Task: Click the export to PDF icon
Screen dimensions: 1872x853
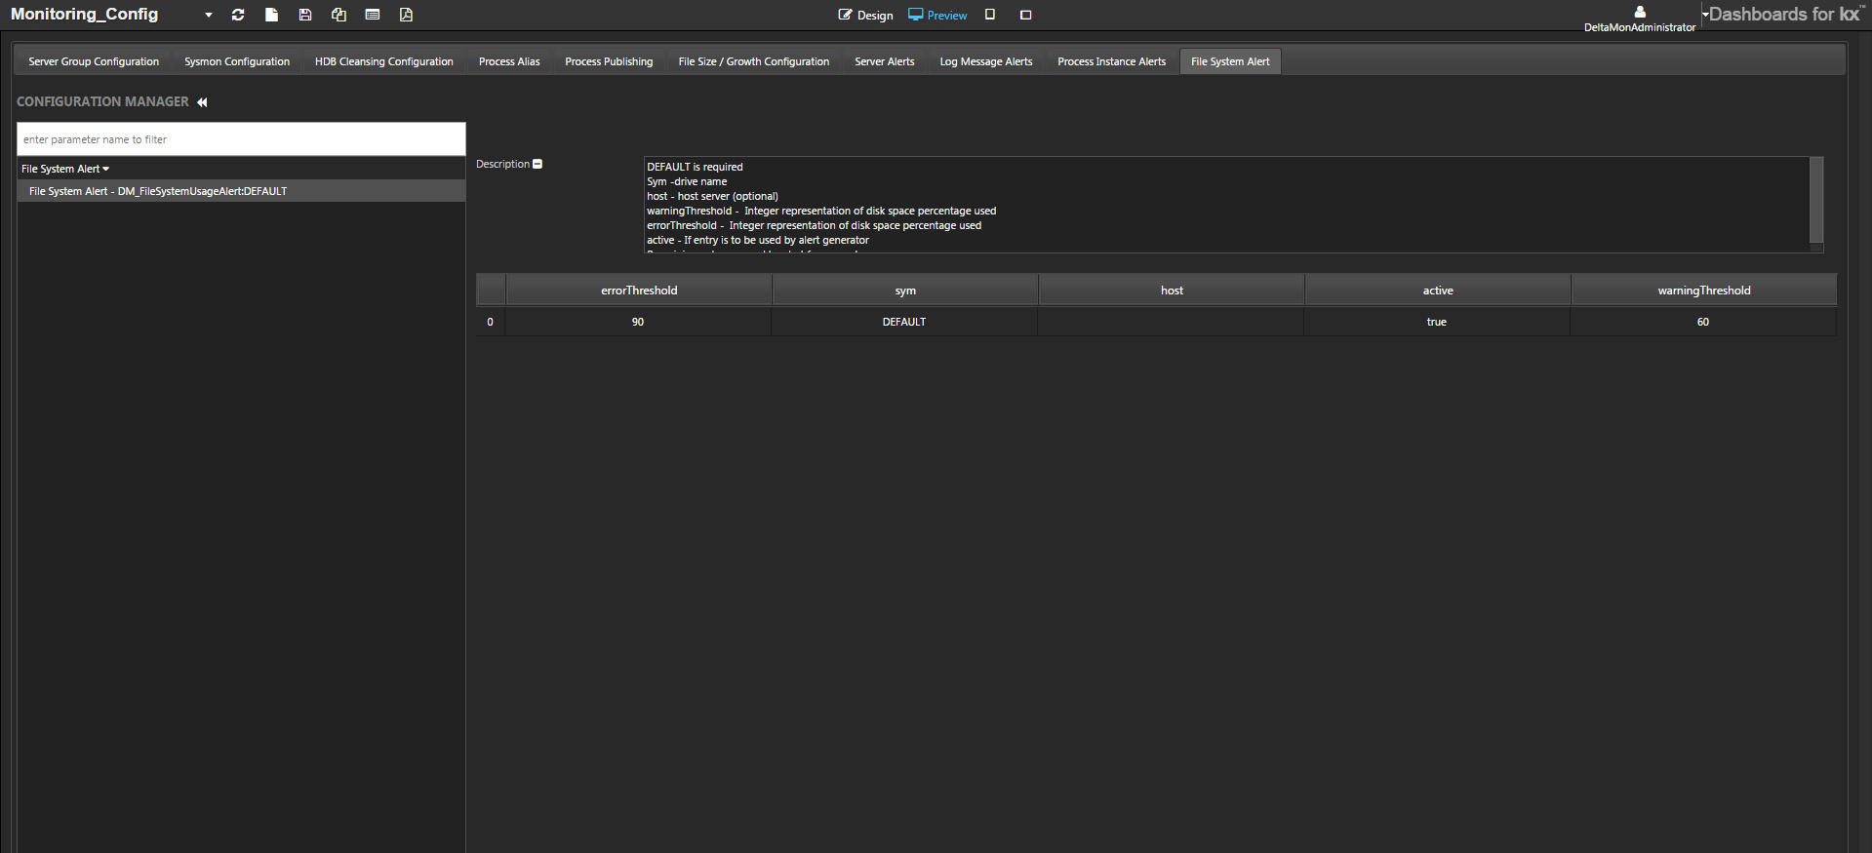Action: point(406,15)
